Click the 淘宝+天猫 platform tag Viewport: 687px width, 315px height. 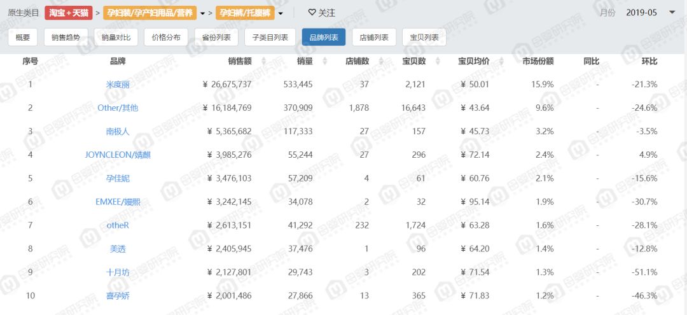(68, 13)
